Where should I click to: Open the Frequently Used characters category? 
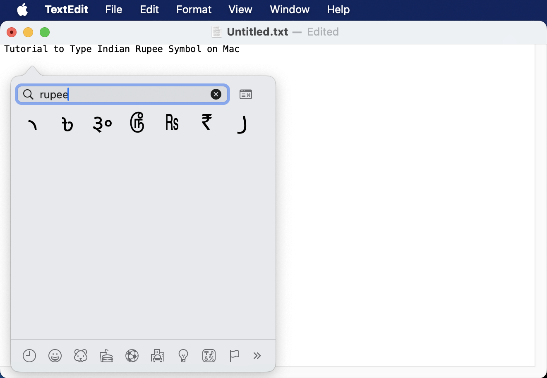29,356
